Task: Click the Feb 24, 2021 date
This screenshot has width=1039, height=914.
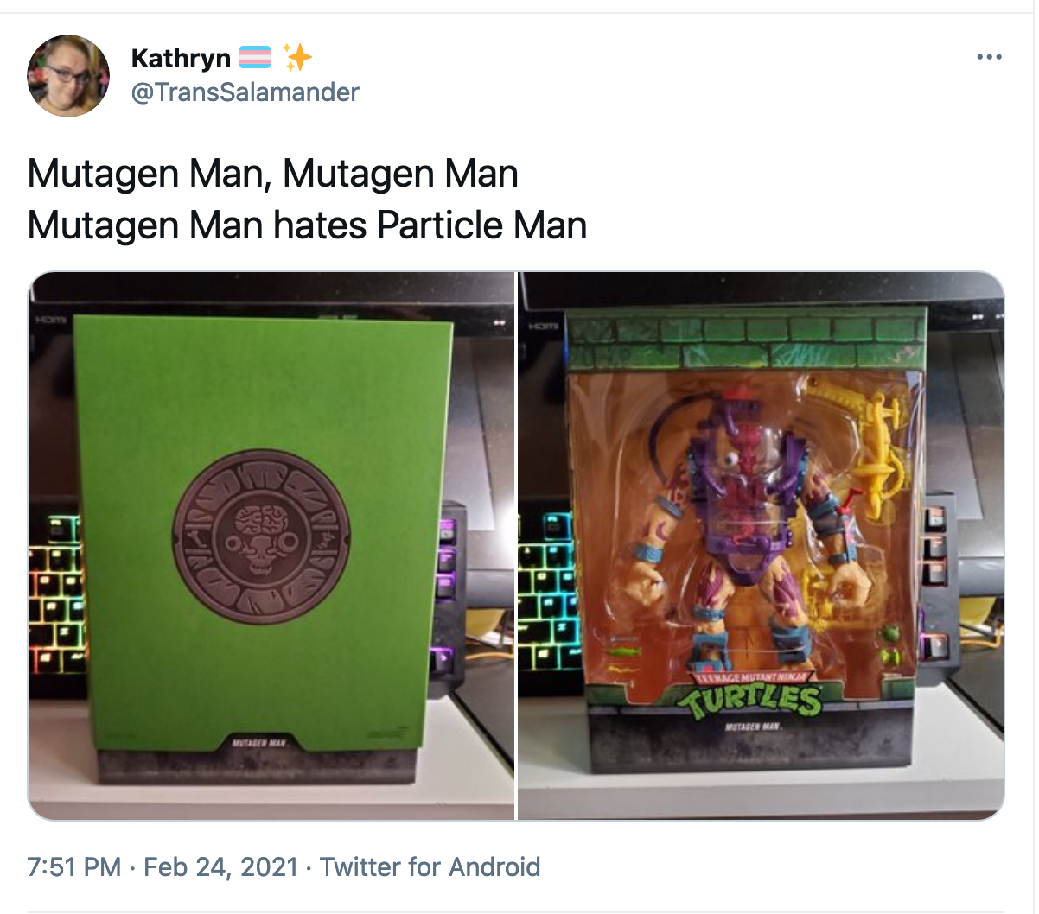Action: [x=220, y=866]
